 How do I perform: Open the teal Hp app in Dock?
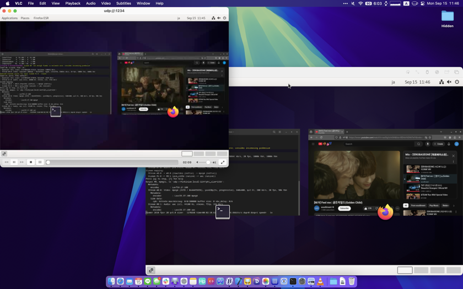202,281
